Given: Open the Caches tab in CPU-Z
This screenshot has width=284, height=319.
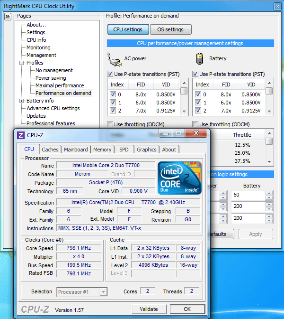Looking at the screenshot, I should pyautogui.click(x=50, y=150).
